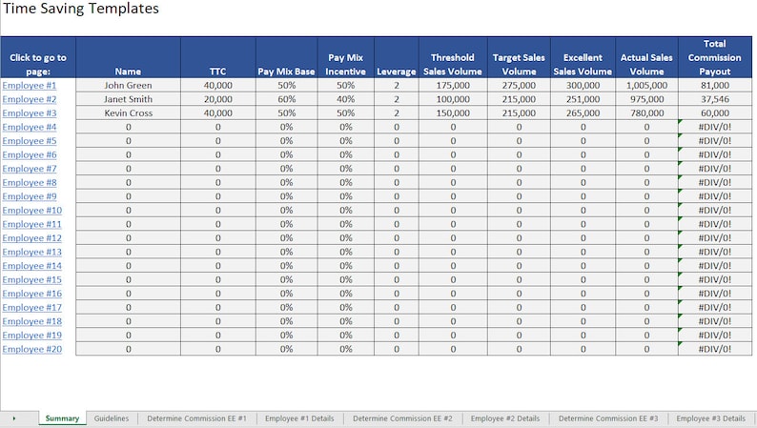
Task: Switch to the Summary sheet tab
Action: 62,418
